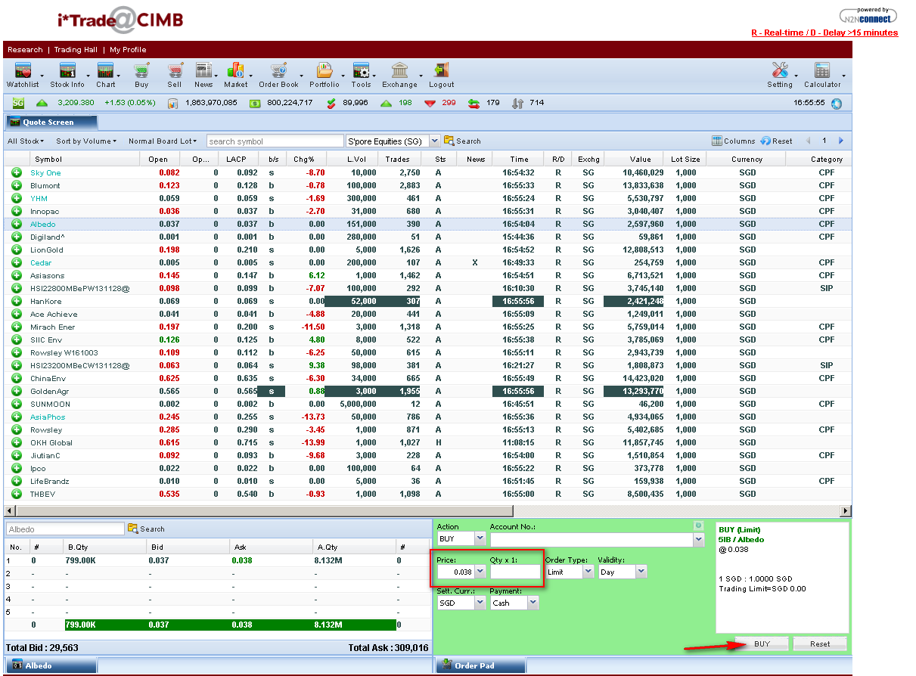This screenshot has height=676, width=916.
Task: Open the Sett. Curr. SGD dropdown
Action: [x=480, y=603]
